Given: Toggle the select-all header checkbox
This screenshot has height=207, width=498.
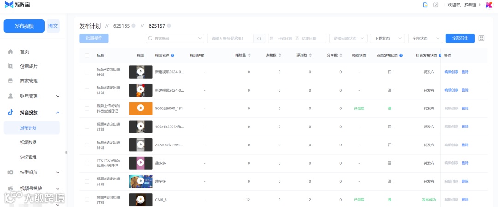Looking at the screenshot, I should pyautogui.click(x=87, y=56).
